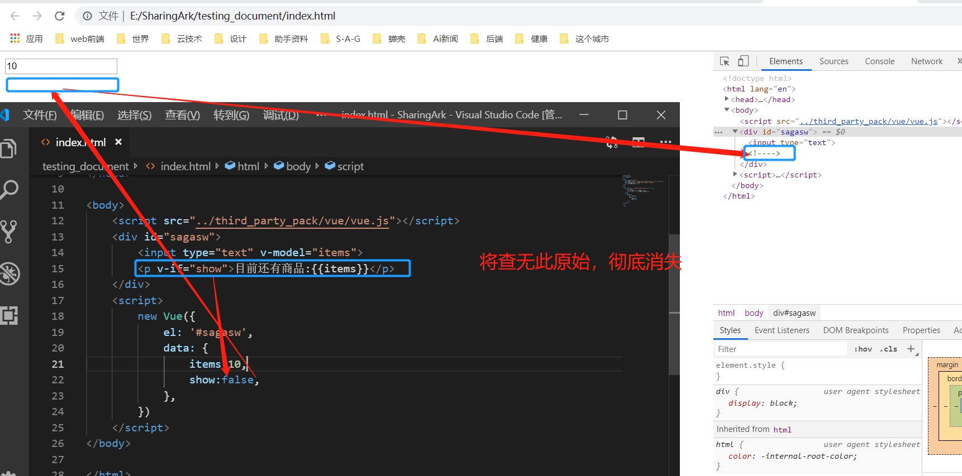Open the html breadcrumb dropdown
The image size is (962, 476).
242,166
